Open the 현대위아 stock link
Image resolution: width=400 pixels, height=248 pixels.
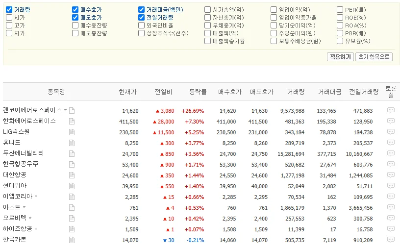(x=15, y=185)
